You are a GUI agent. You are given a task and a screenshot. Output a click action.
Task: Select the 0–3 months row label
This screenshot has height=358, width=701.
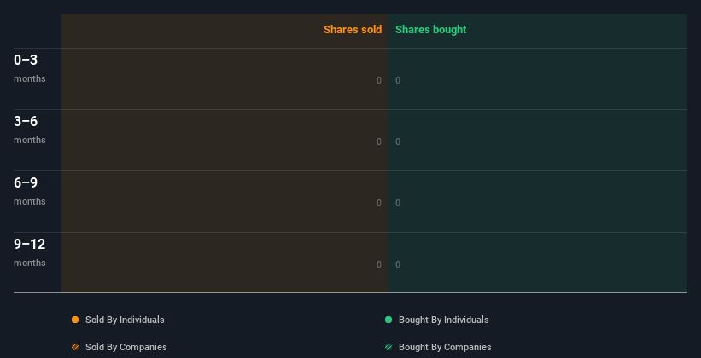[x=30, y=68]
